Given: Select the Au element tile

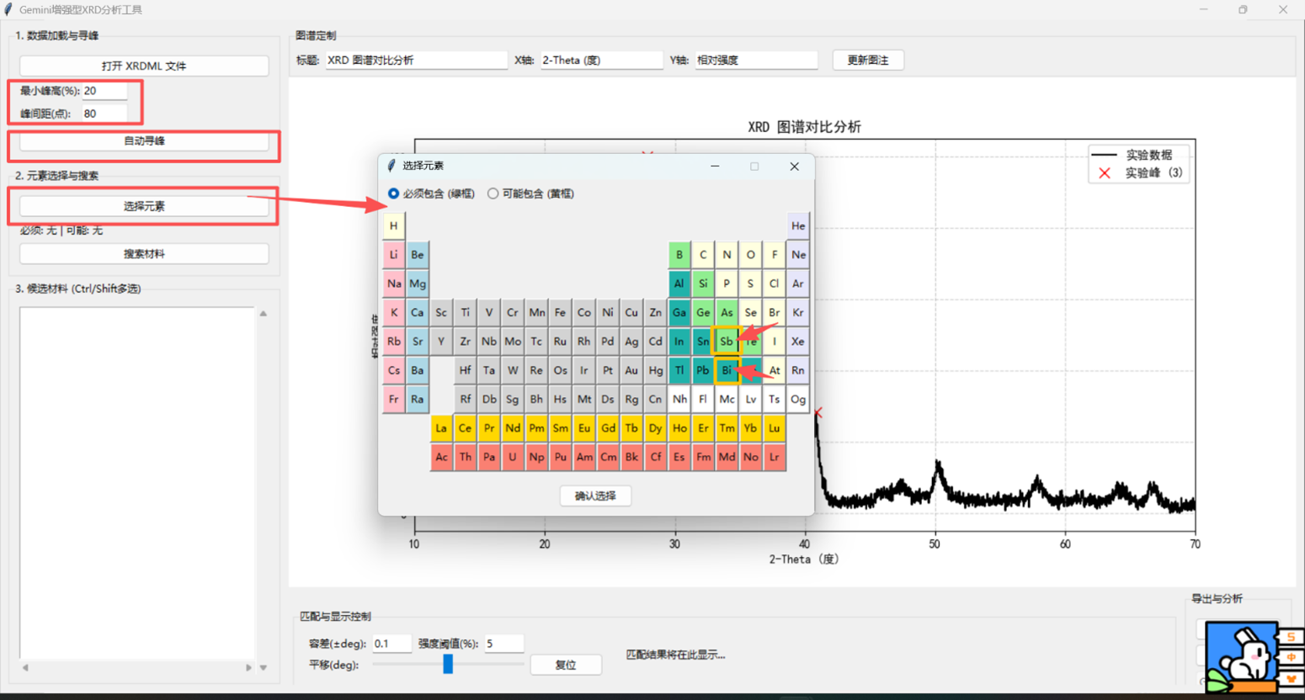Looking at the screenshot, I should (x=631, y=370).
